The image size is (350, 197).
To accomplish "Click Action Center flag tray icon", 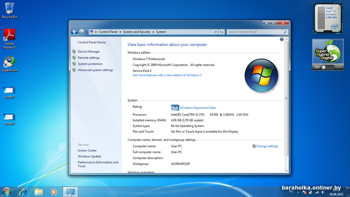I will coord(304,192).
